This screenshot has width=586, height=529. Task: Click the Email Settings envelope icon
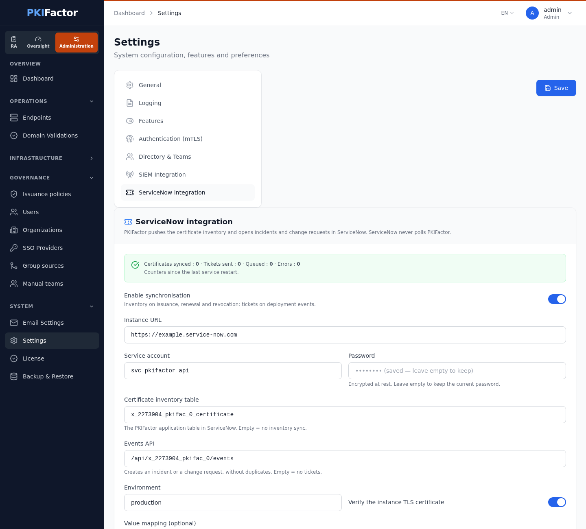pyautogui.click(x=14, y=323)
